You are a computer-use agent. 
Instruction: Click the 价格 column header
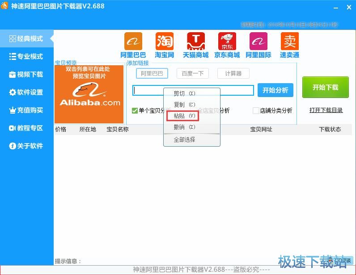tap(61, 129)
